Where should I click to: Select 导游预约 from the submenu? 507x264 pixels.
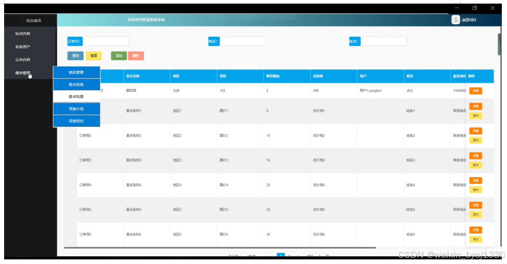pos(76,121)
